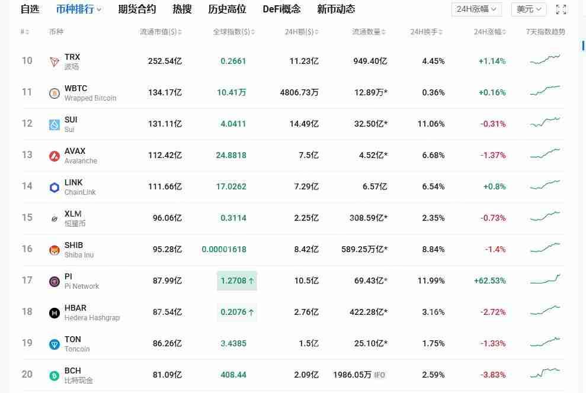Click the SUI coin icon

point(54,124)
